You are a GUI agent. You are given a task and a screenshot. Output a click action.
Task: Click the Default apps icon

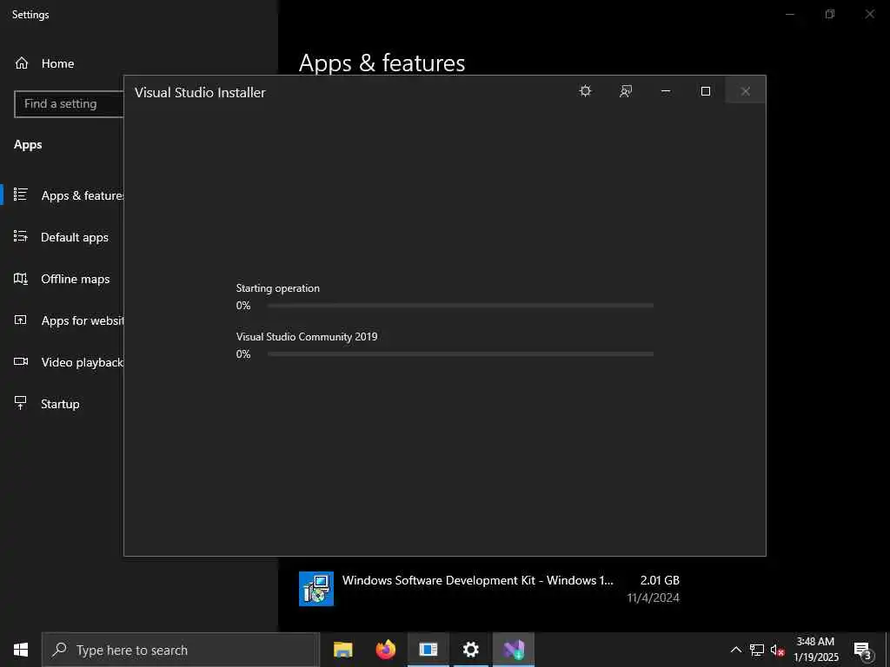click(21, 236)
